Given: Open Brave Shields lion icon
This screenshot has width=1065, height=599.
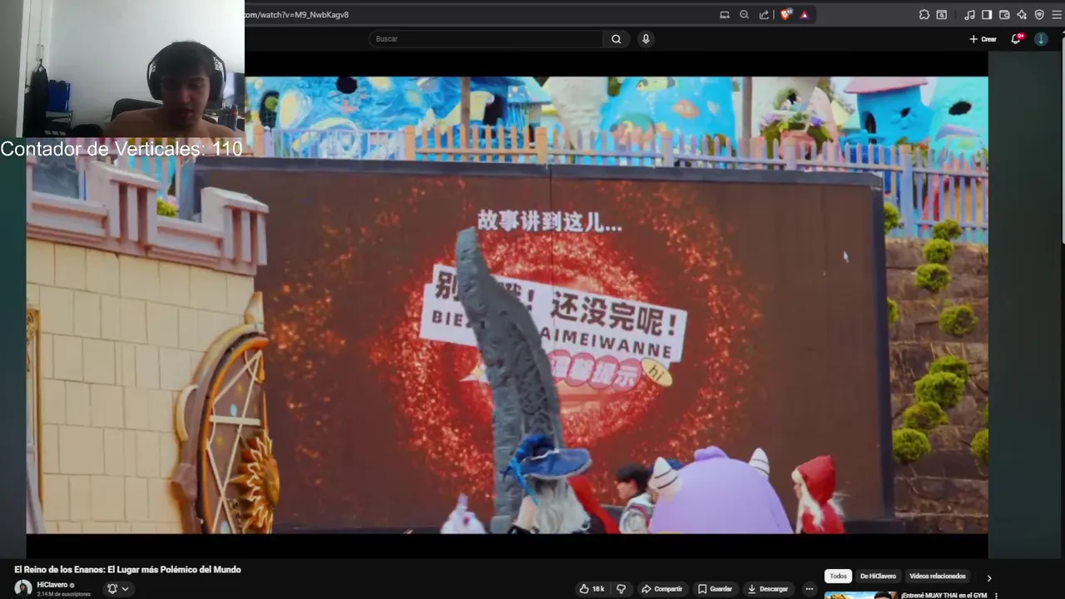Looking at the screenshot, I should pyautogui.click(x=785, y=15).
